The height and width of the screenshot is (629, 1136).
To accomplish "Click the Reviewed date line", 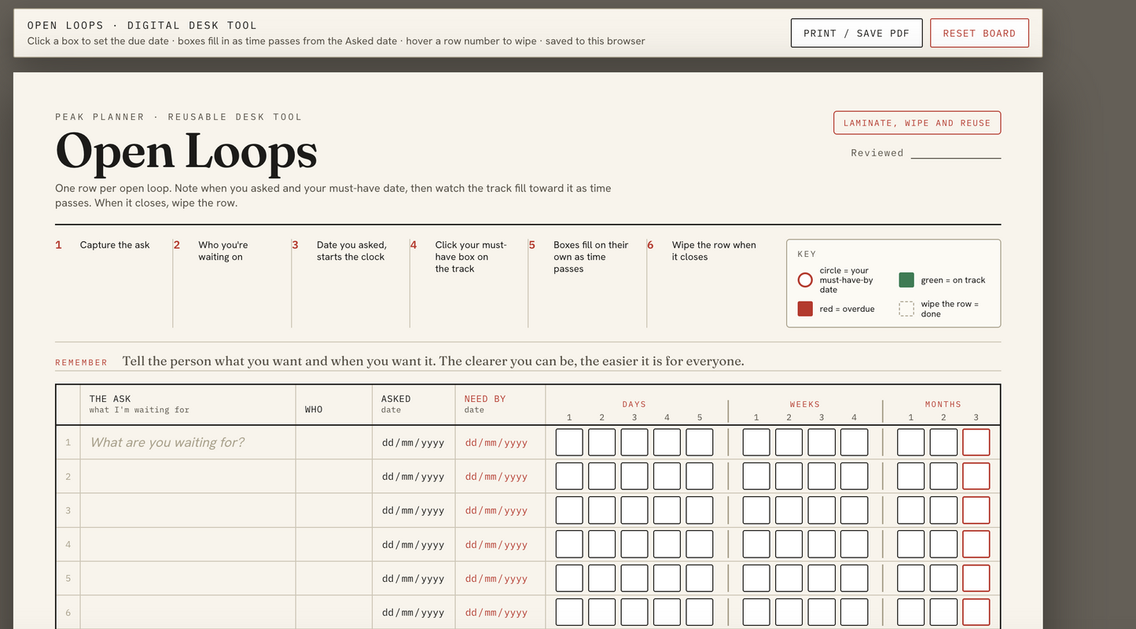I will [955, 153].
